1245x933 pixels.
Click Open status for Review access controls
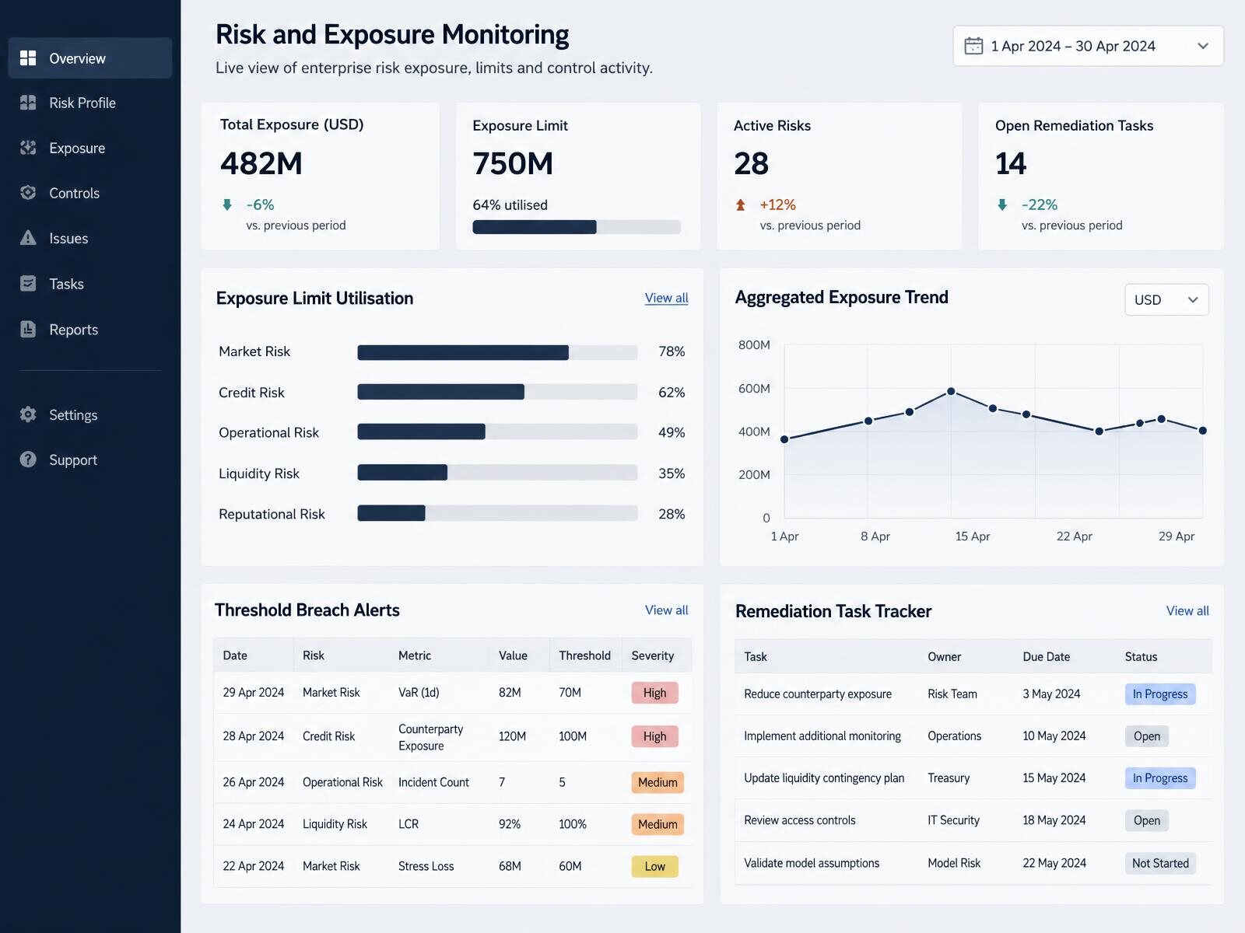pyautogui.click(x=1147, y=820)
